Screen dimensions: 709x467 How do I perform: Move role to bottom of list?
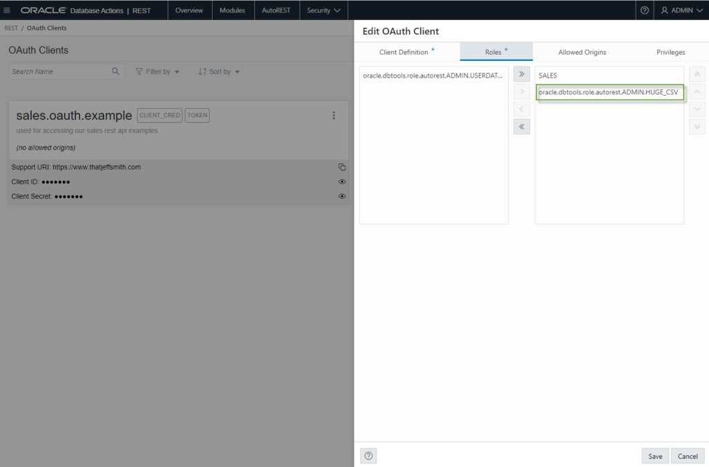coord(697,127)
